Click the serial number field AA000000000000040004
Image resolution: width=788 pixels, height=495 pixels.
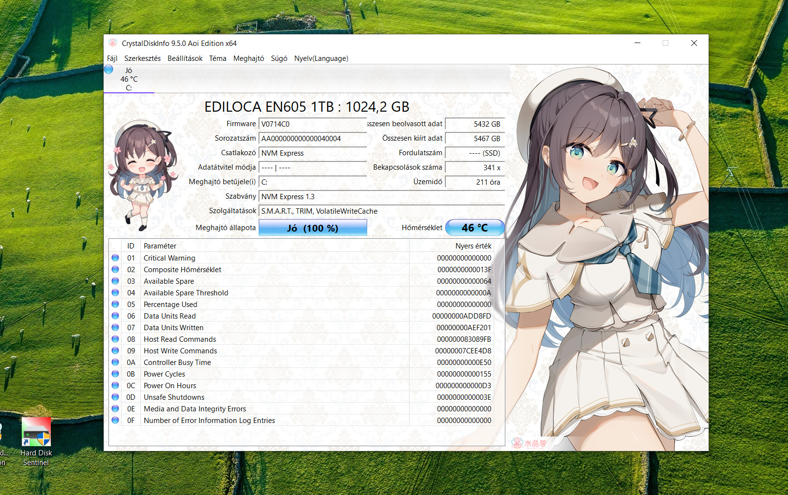tap(313, 139)
